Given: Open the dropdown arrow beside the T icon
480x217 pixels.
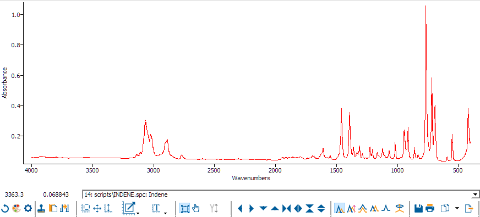Looking at the screenshot, I should [165, 213].
